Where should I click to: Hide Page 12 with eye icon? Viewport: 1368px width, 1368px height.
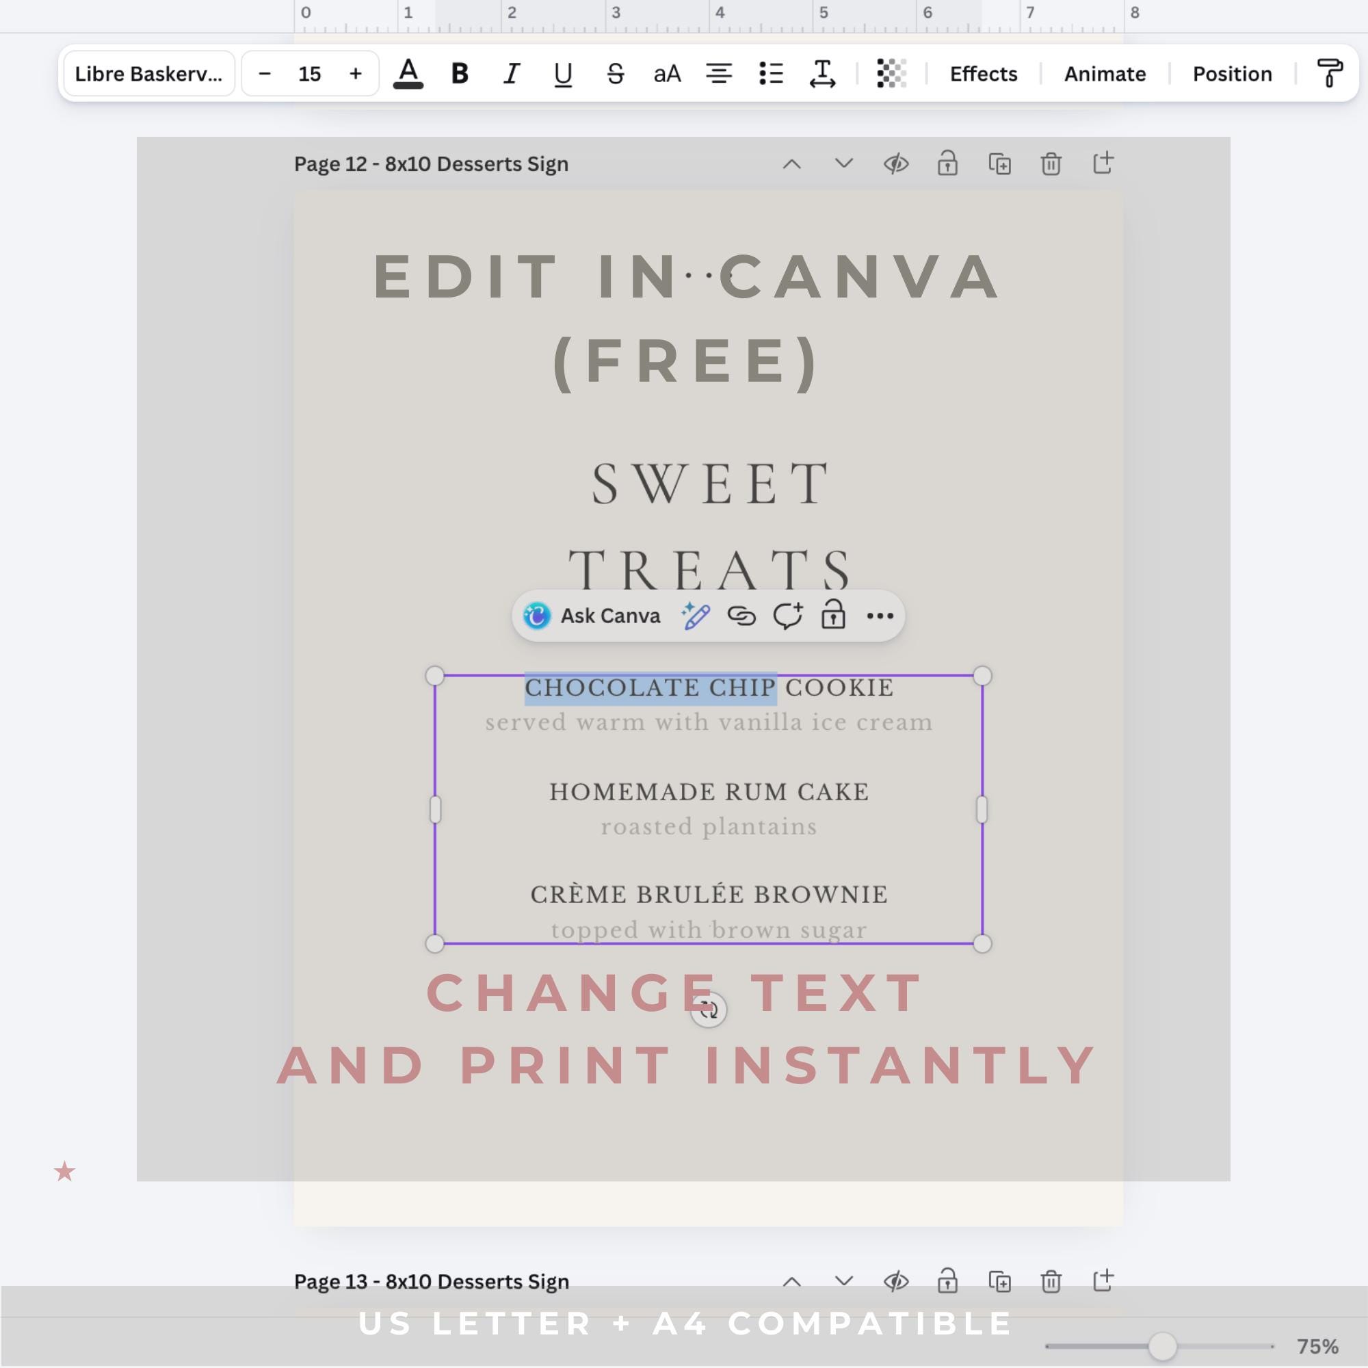click(x=896, y=164)
